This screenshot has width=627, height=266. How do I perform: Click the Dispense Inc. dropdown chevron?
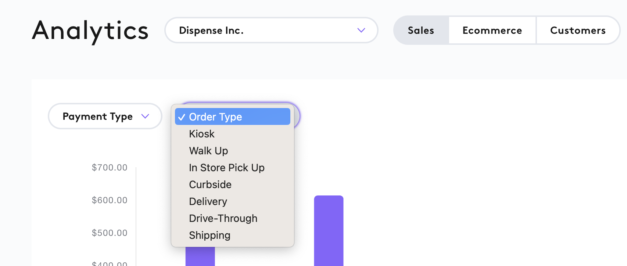click(x=361, y=30)
